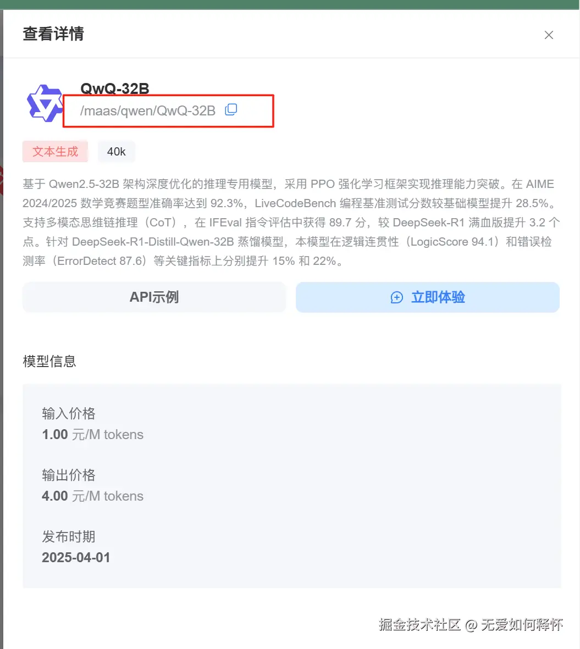Click the 输入价格 label
Screen dimensions: 580x649
tap(69, 413)
